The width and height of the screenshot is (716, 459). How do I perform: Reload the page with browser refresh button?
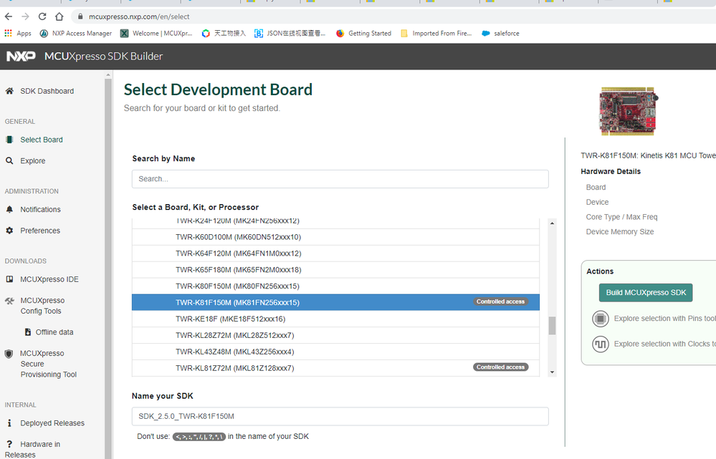point(42,16)
